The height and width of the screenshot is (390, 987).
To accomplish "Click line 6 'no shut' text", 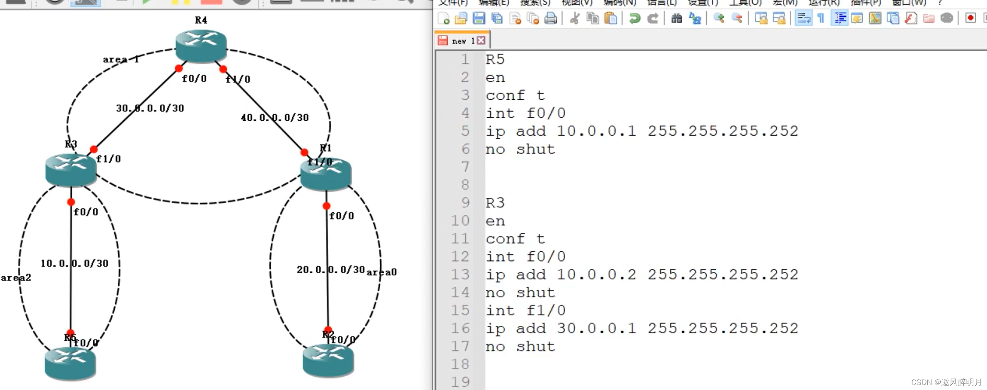I will pos(520,149).
